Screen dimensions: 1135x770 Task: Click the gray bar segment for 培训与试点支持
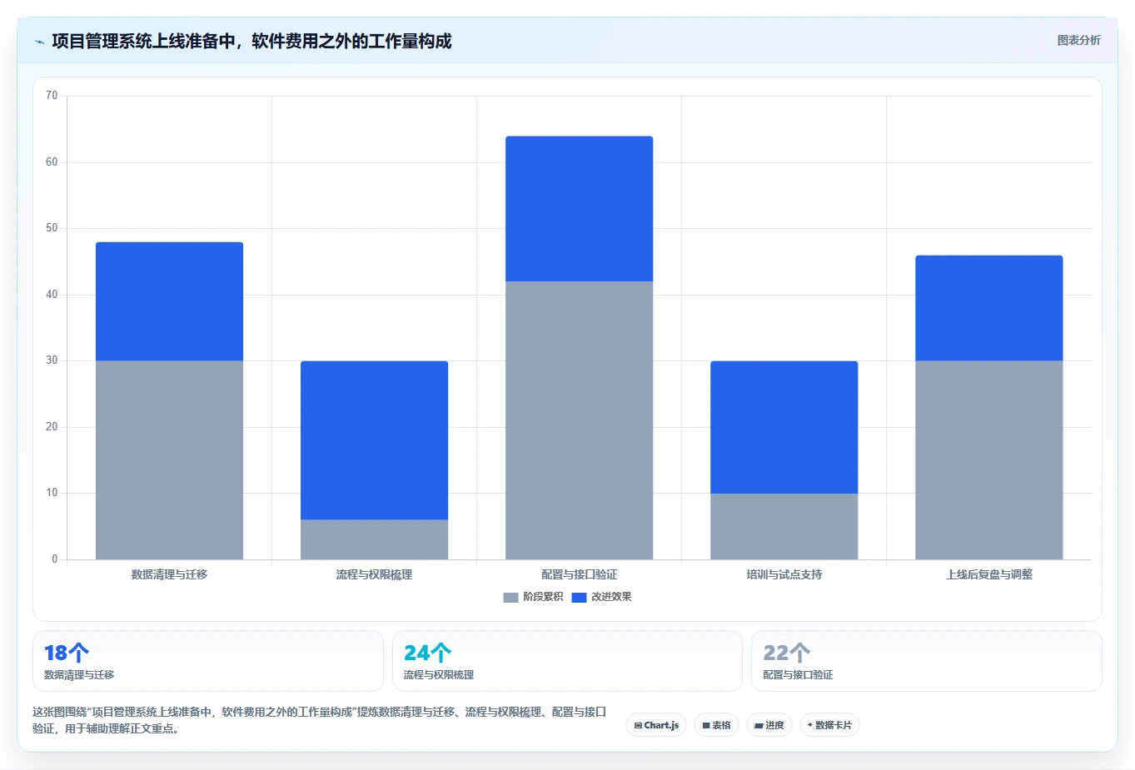click(x=784, y=526)
